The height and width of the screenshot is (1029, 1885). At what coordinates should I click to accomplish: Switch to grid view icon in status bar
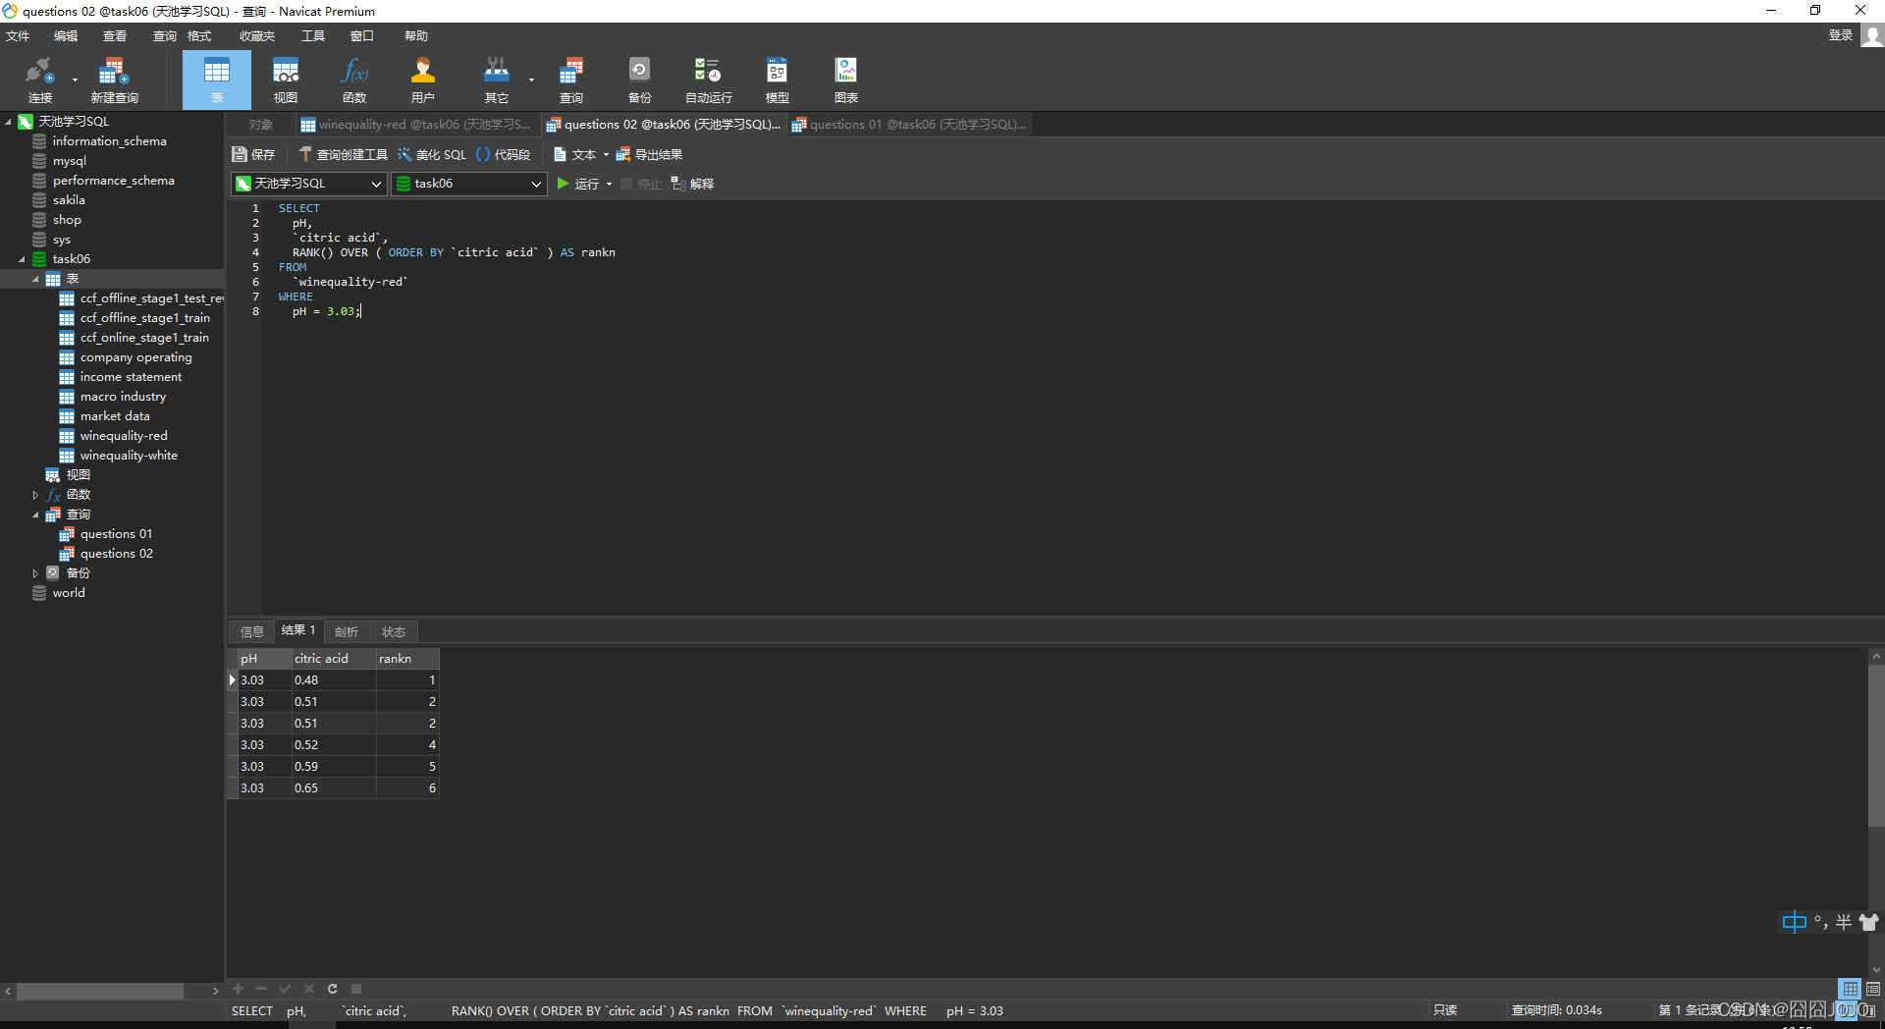pos(1850,989)
